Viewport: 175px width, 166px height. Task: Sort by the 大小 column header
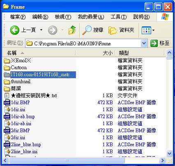95,53
